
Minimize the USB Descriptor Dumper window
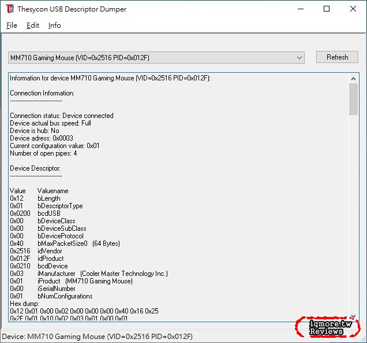(301, 9)
